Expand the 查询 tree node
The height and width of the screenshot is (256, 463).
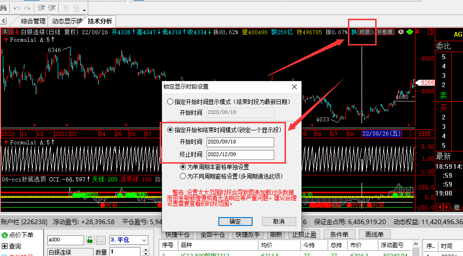coord(5,246)
